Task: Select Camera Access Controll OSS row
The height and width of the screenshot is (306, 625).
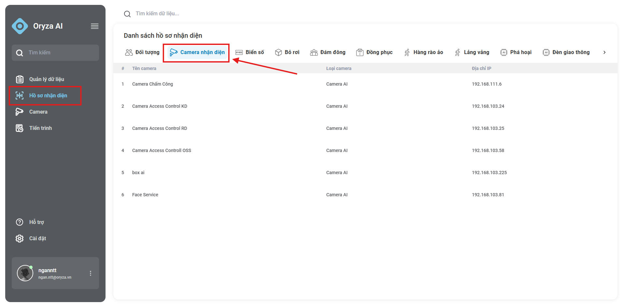Action: tap(365, 150)
